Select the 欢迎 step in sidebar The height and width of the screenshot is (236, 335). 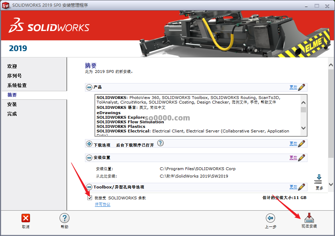12,66
